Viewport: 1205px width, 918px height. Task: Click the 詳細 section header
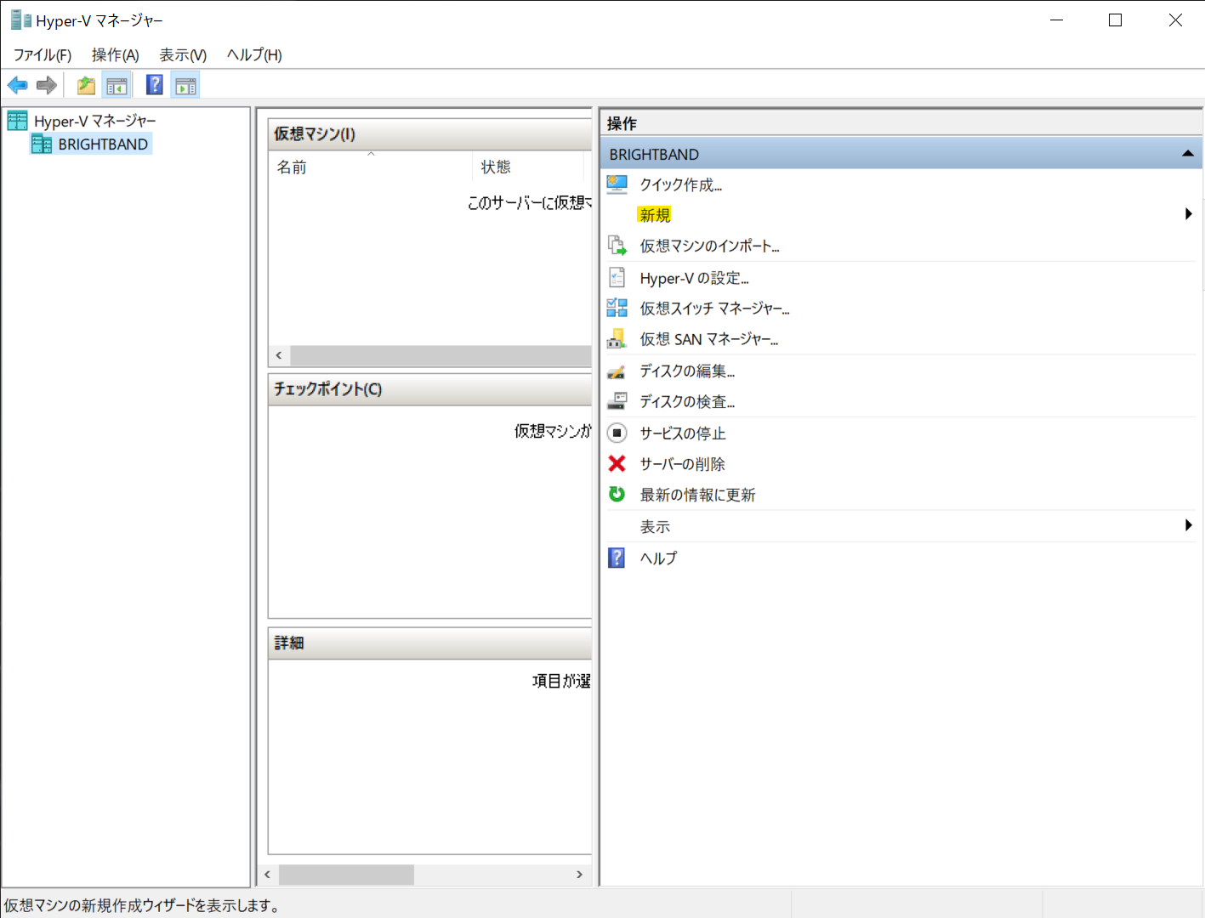coord(429,643)
